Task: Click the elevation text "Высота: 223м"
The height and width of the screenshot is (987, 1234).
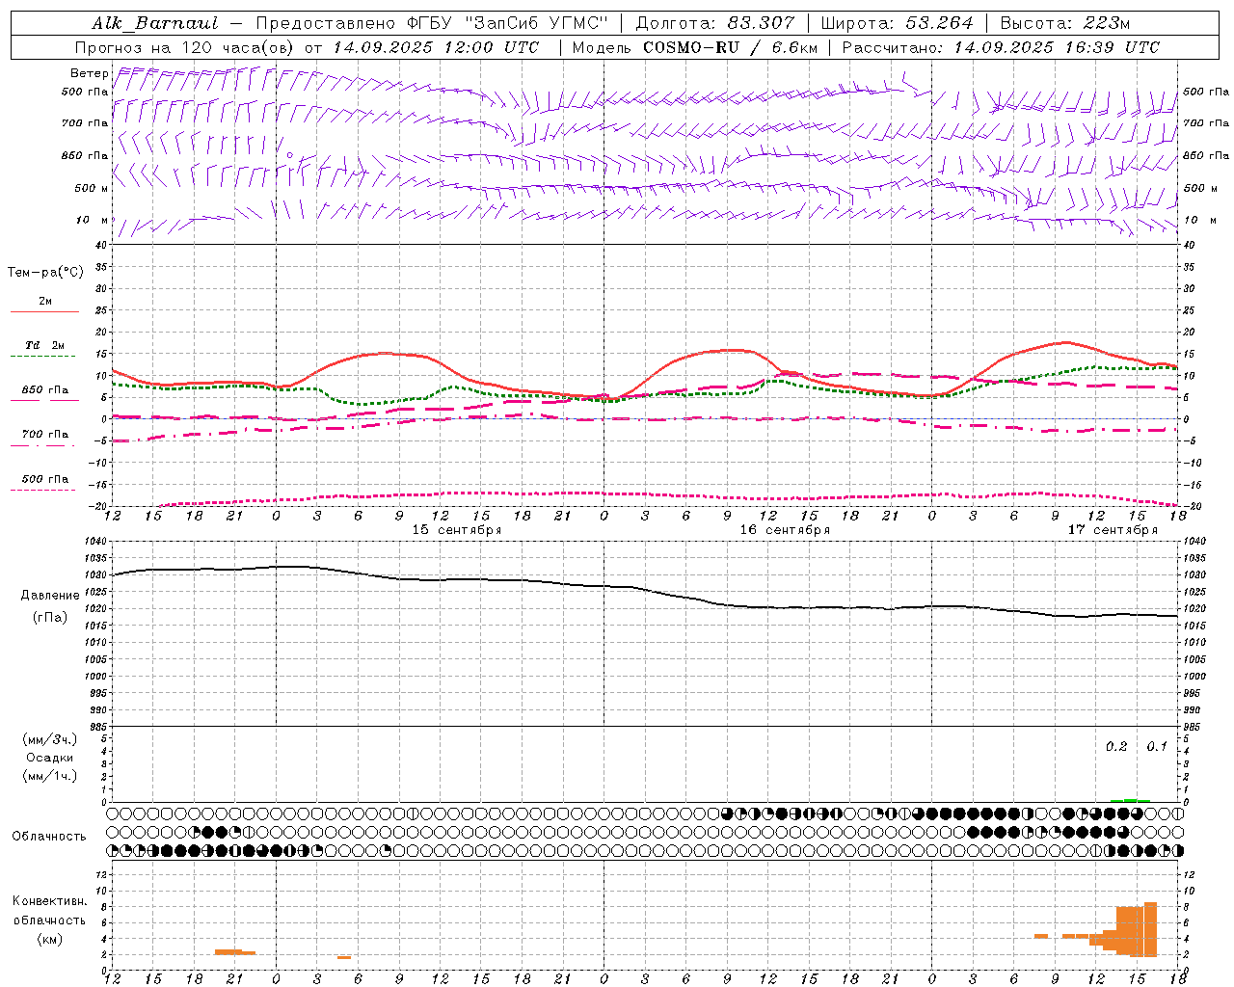Action: (x=1065, y=23)
